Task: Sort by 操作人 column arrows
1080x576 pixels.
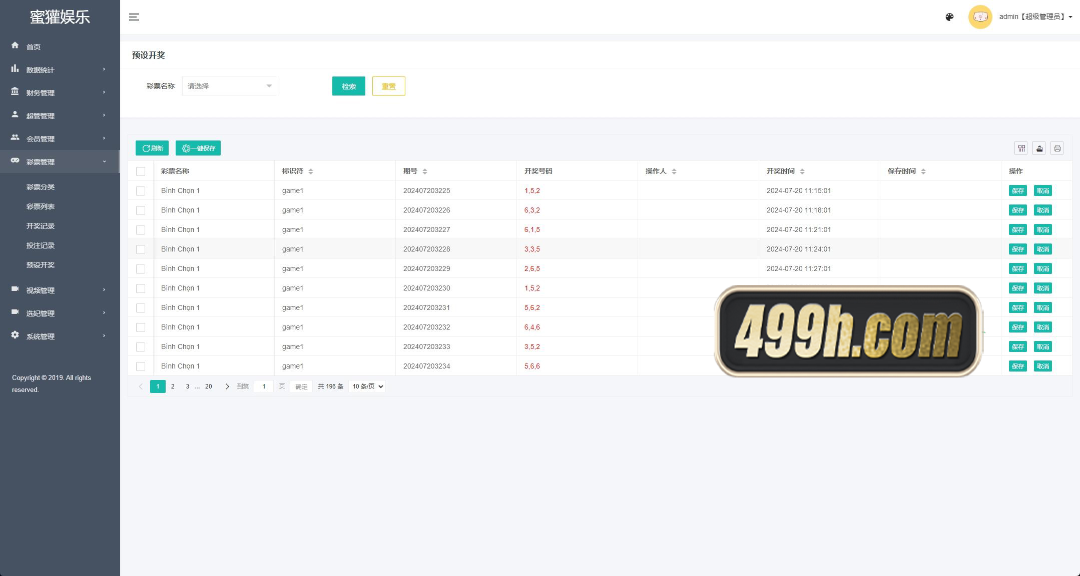Action: pyautogui.click(x=674, y=171)
